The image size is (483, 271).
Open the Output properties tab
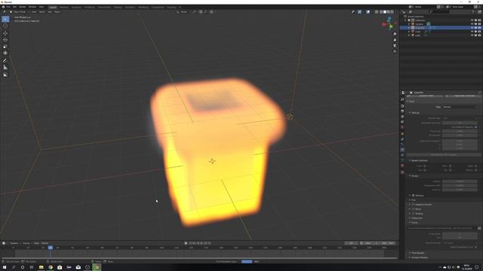pyautogui.click(x=402, y=111)
